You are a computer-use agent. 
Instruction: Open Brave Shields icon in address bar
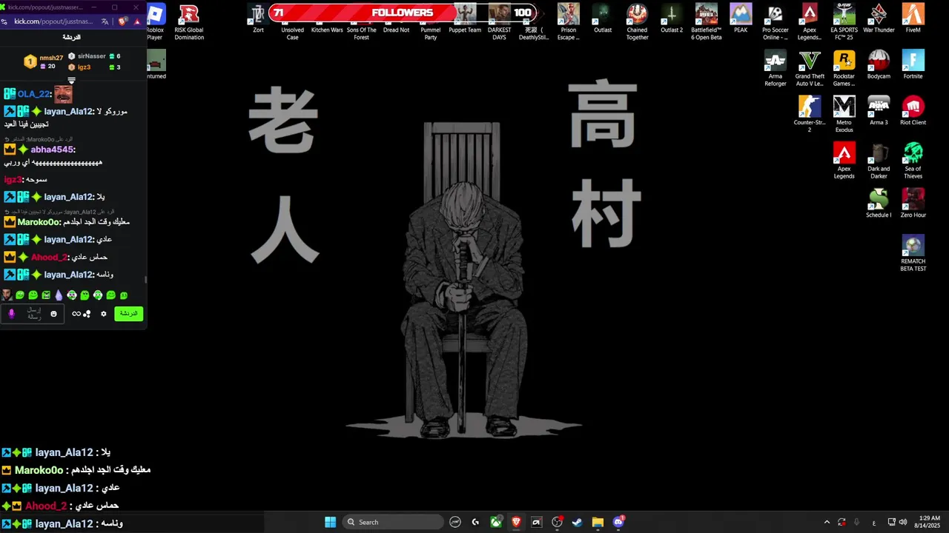click(123, 21)
